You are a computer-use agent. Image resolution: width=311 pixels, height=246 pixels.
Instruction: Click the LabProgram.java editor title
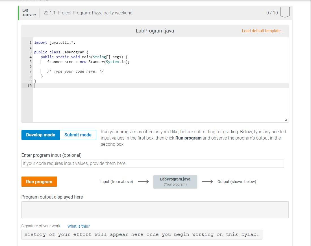(155, 31)
